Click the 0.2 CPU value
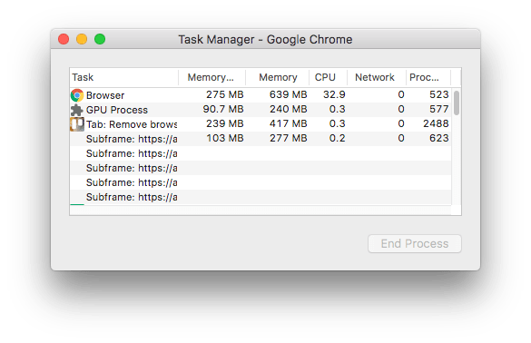This screenshot has height=343, width=531. point(338,138)
